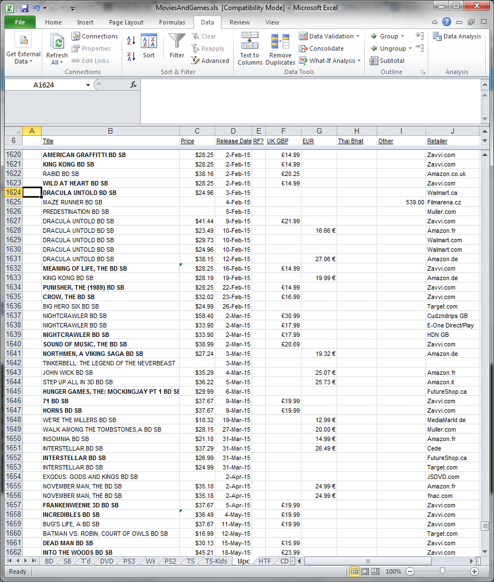
Task: Open Data Analysis tool
Action: pos(457,36)
